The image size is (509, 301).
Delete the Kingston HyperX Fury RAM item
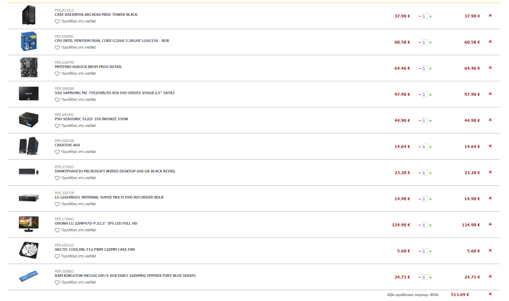(490, 276)
